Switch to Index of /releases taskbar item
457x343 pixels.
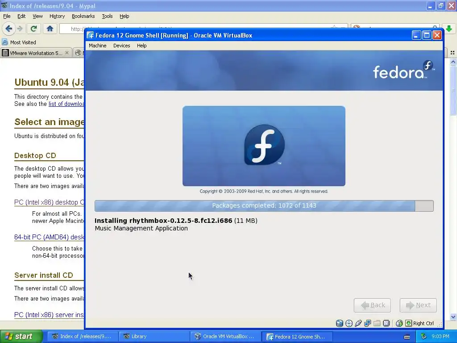(83, 336)
